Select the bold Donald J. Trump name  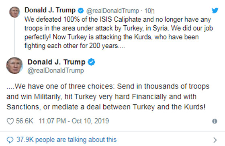56,62
